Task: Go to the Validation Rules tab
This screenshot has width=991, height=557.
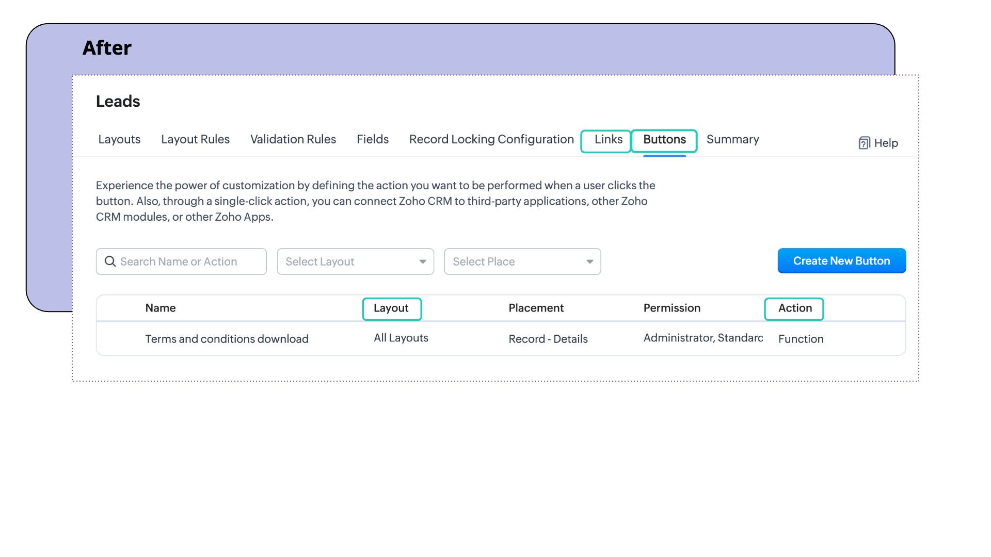Action: (x=293, y=139)
